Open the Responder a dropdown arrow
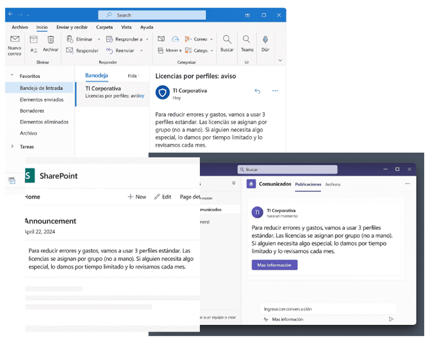Screen dimensions: 428x342 click(x=147, y=39)
